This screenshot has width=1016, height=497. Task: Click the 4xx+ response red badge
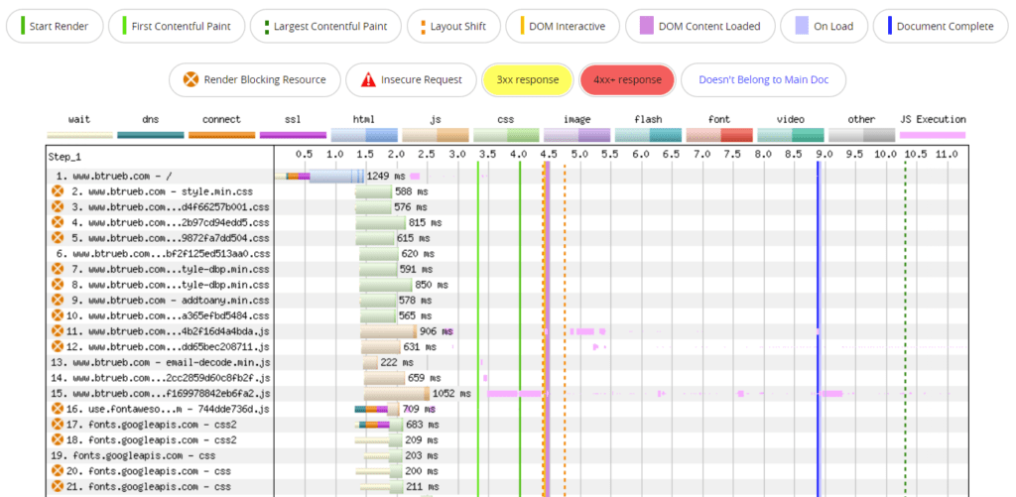[x=627, y=80]
